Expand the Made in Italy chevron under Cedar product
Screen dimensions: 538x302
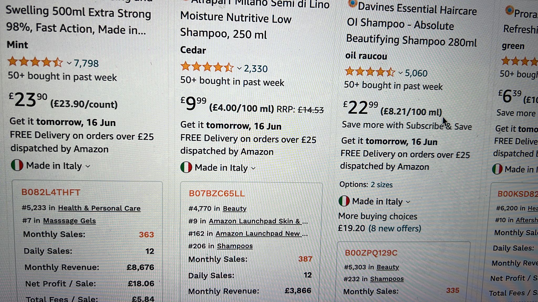253,168
